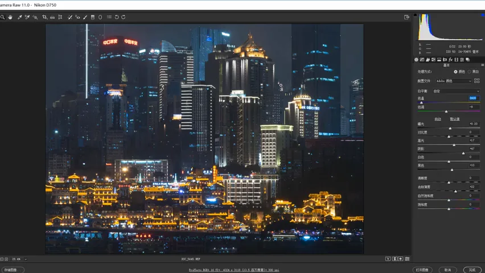
Task: Open the Adobe 颜色 profile dropdown
Action: click(454, 81)
